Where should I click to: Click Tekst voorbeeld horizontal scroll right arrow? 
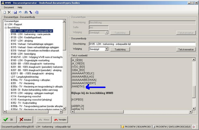point(190,111)
